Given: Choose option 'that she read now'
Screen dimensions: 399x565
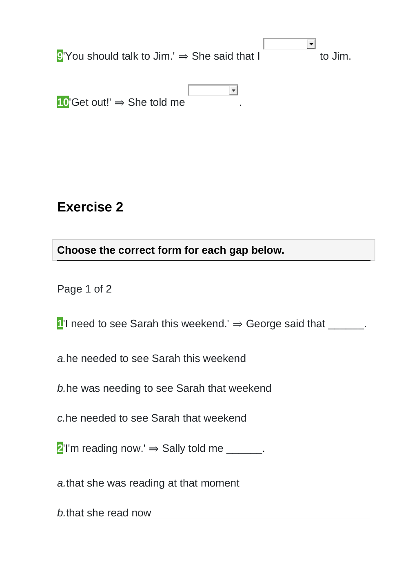Looking at the screenshot, I should [108, 513].
